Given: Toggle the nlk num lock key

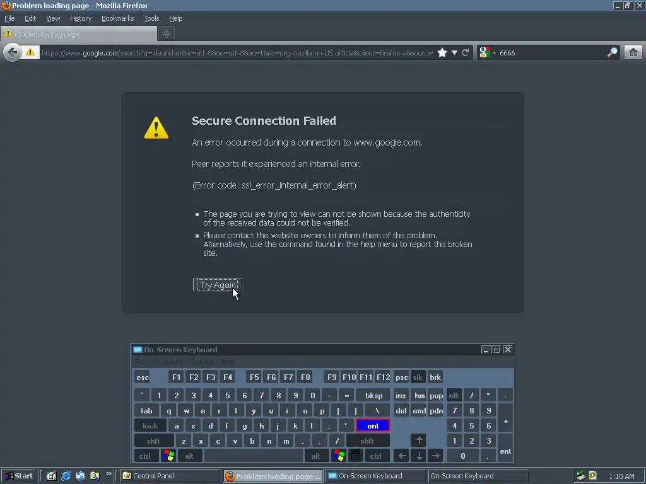Looking at the screenshot, I should [x=454, y=396].
